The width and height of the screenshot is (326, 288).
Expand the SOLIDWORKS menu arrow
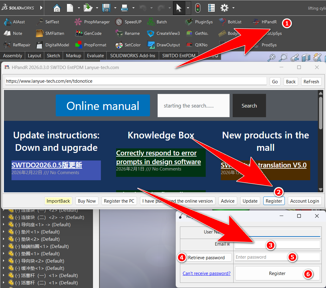click(x=41, y=8)
